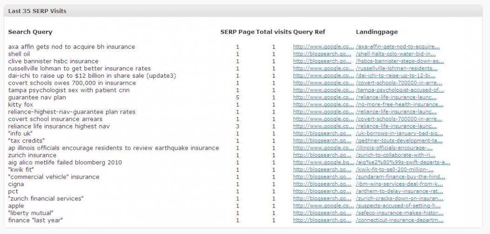Open the connecticut-insurance-departm landing page link
The width and height of the screenshot is (490, 234).
[x=400, y=220]
